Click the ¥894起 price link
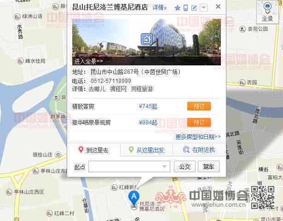Viewport: 283px width, 221px height. pyautogui.click(x=148, y=122)
